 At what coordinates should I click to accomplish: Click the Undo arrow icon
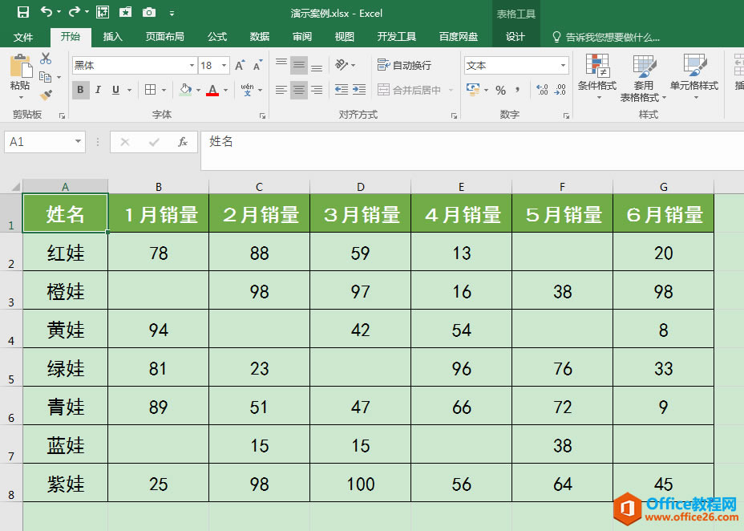(46, 12)
